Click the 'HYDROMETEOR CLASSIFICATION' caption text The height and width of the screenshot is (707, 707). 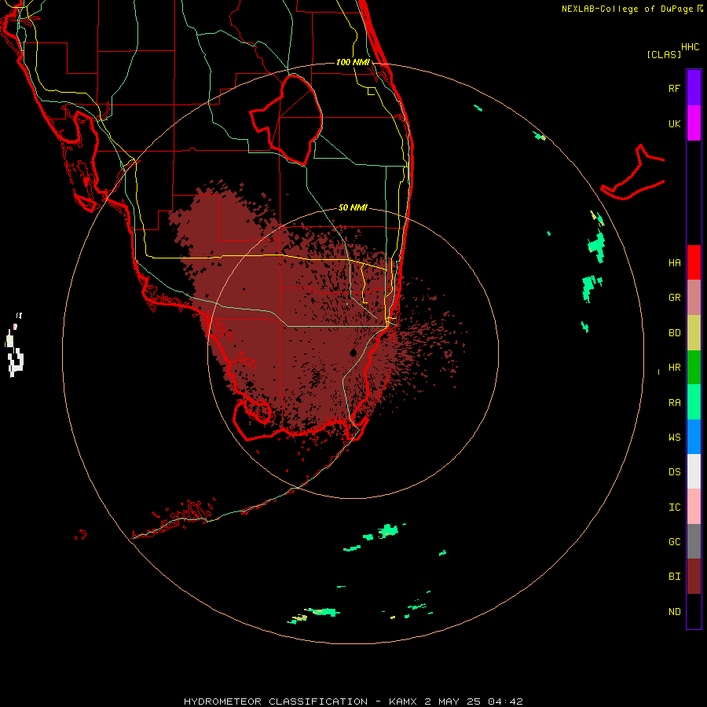[x=276, y=702]
